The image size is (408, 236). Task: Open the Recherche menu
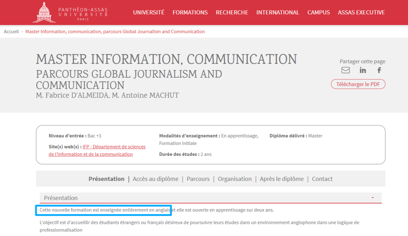point(232,12)
